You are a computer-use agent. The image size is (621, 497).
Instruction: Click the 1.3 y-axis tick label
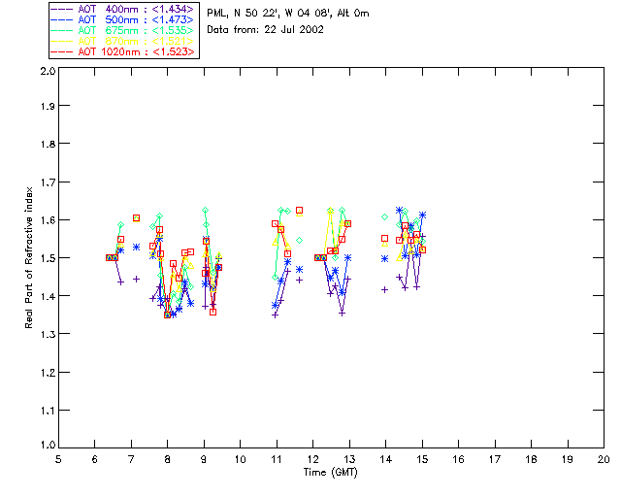click(48, 334)
